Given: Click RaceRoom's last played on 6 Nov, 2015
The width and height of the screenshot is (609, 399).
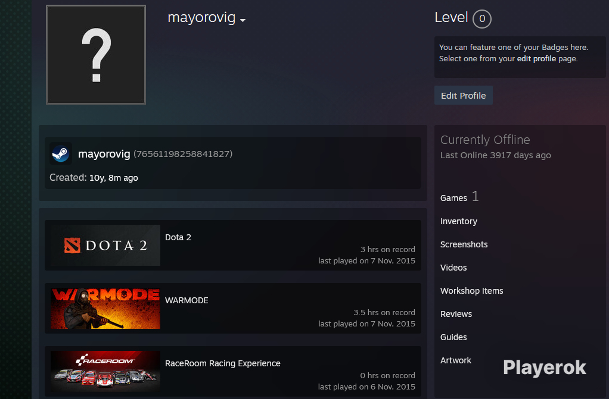Looking at the screenshot, I should point(366,387).
